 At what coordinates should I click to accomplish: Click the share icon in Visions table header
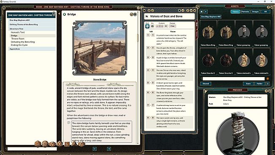pyautogui.click(x=183, y=11)
